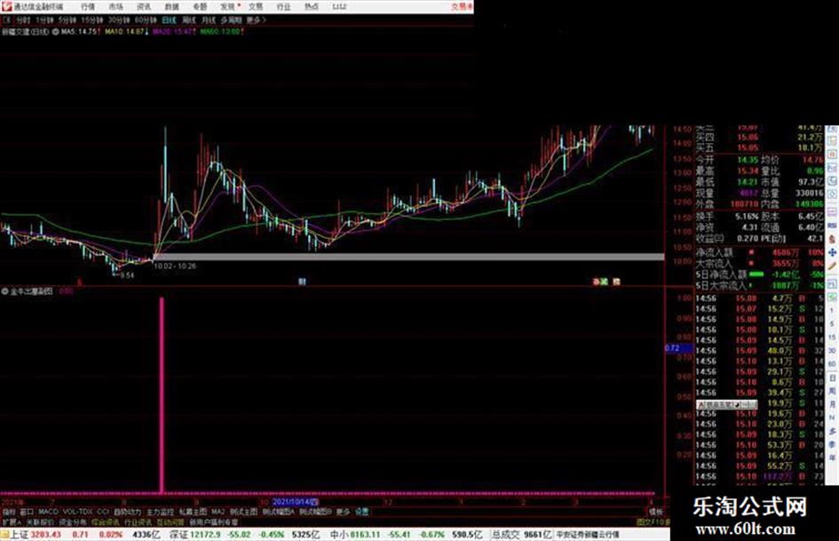
Task: Click the blue four-arrow move icon in right toolbar
Action: [832, 252]
